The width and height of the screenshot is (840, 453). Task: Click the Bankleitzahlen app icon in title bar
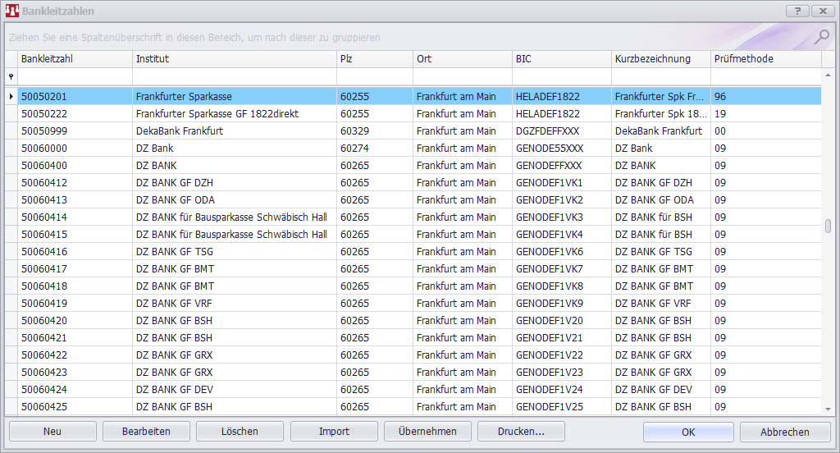12,11
